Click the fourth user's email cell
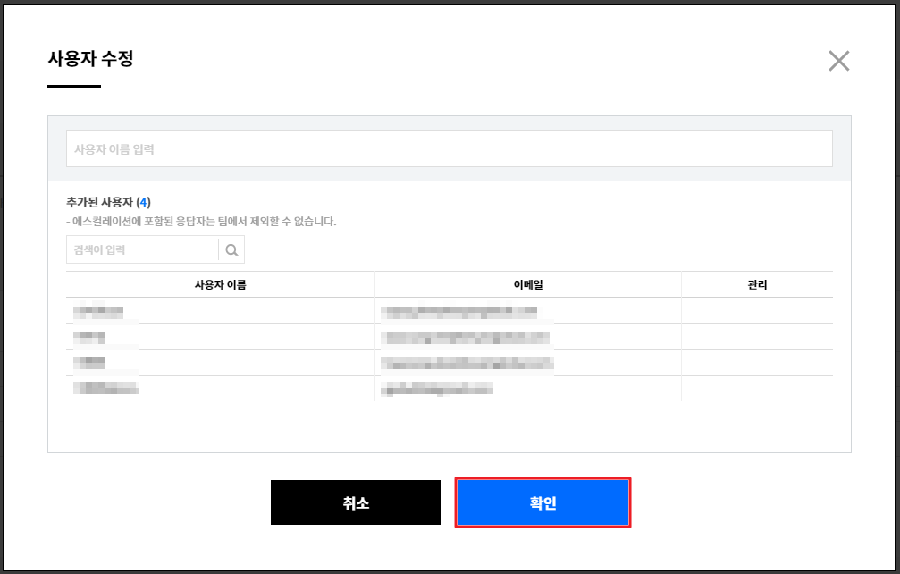Screen dimensions: 900x574 pos(436,389)
